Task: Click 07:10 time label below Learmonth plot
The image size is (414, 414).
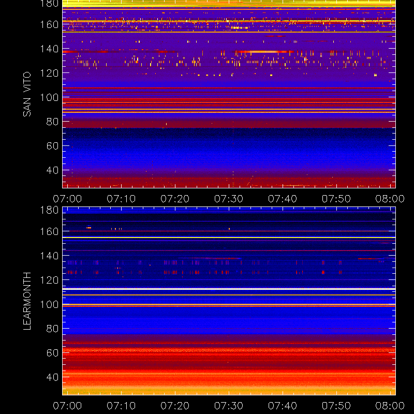Action: pyautogui.click(x=121, y=406)
